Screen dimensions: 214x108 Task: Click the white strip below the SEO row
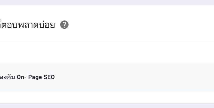coord(107,97)
